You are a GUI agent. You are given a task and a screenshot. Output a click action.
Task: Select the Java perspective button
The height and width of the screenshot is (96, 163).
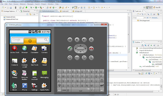coord(149,7)
